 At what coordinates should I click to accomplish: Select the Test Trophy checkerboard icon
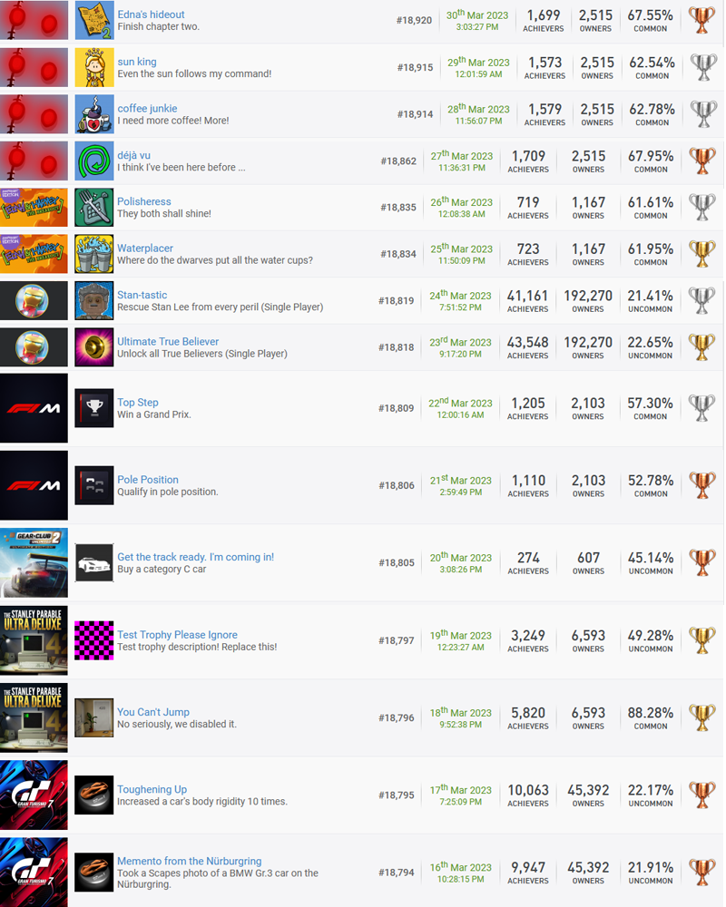tap(94, 640)
